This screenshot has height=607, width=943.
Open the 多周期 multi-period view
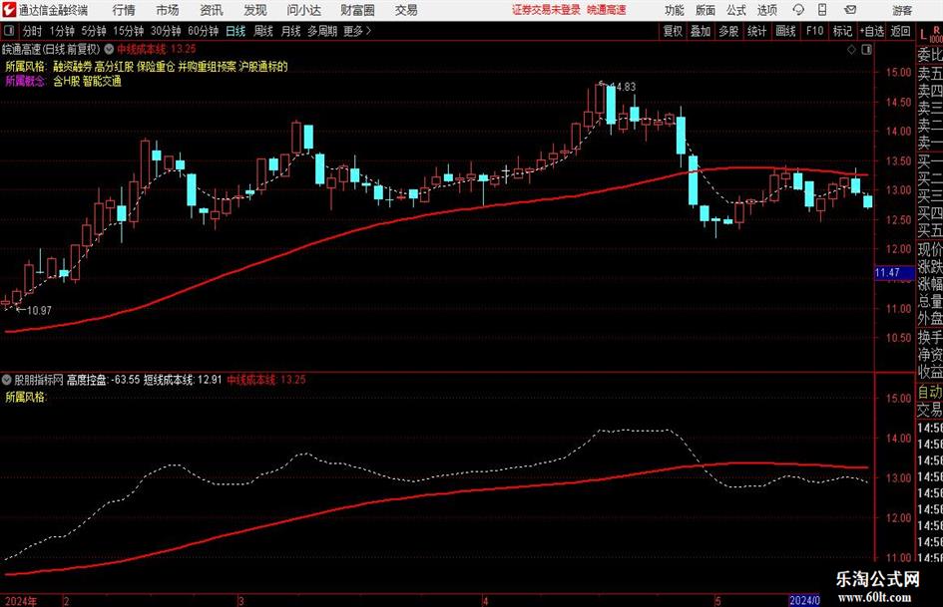pos(322,31)
